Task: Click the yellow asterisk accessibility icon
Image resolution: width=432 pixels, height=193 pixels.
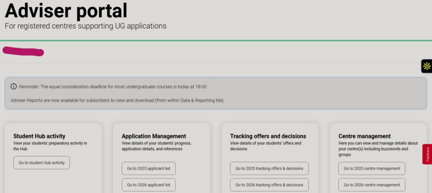Action: pos(427,66)
